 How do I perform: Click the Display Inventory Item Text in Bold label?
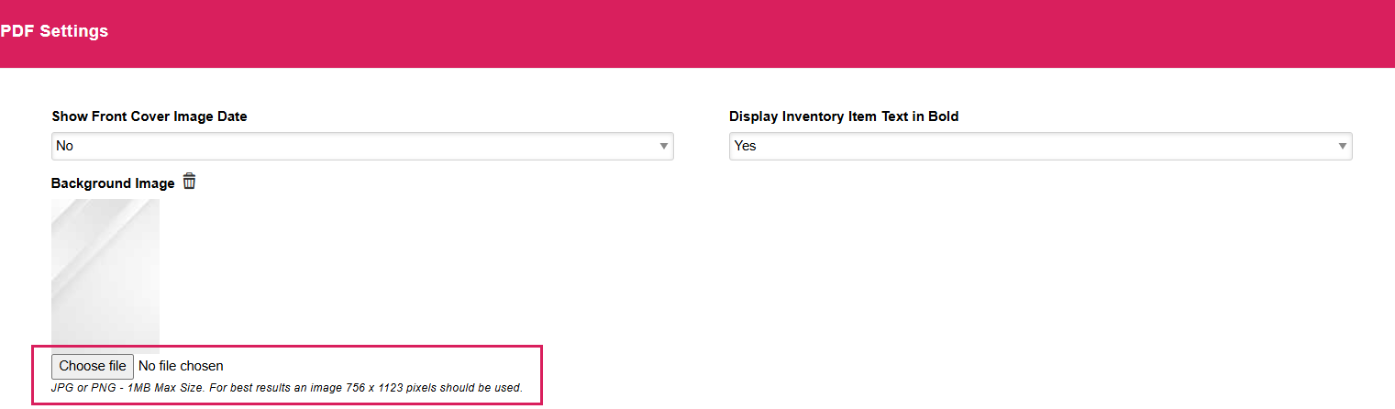843,116
